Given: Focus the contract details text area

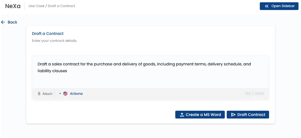Looking at the screenshot, I should coord(150,72).
